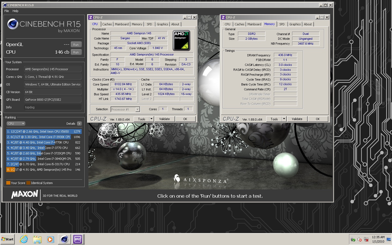Click OK in right CPU-Z window
The image size is (392, 245).
tap(318, 119)
